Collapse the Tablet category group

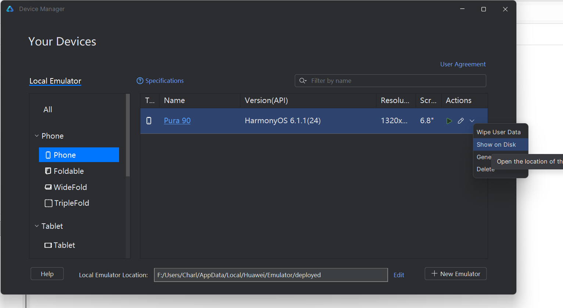click(37, 226)
